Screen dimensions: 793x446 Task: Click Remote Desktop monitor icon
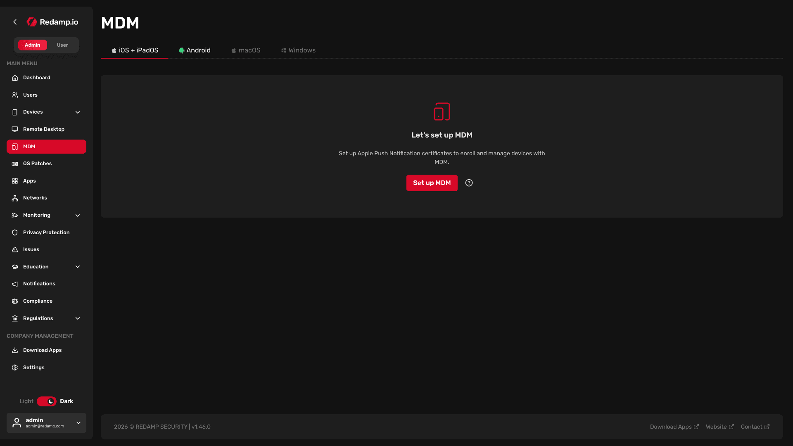[15, 129]
